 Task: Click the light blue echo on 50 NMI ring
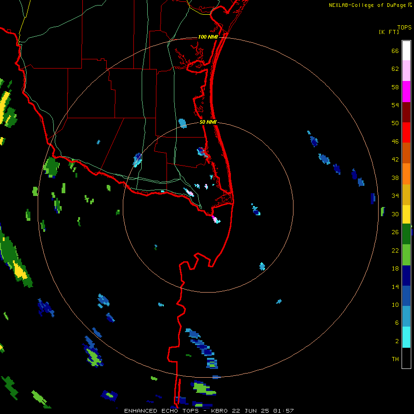pyautogui.click(x=183, y=123)
